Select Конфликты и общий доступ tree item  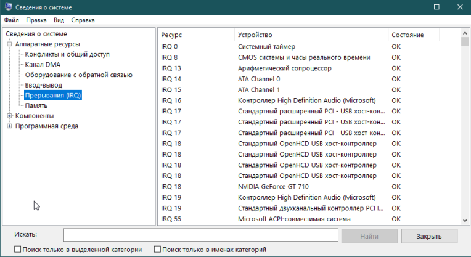(x=67, y=54)
